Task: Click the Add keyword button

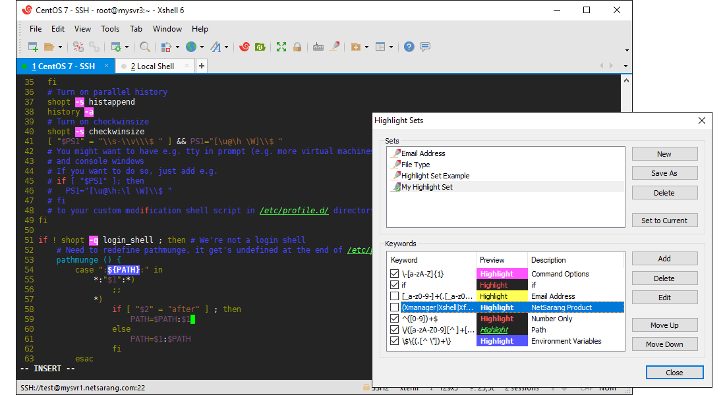Action: coord(664,259)
